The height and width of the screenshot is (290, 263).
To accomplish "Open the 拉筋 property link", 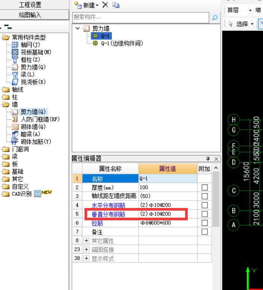I will [x=97, y=223].
